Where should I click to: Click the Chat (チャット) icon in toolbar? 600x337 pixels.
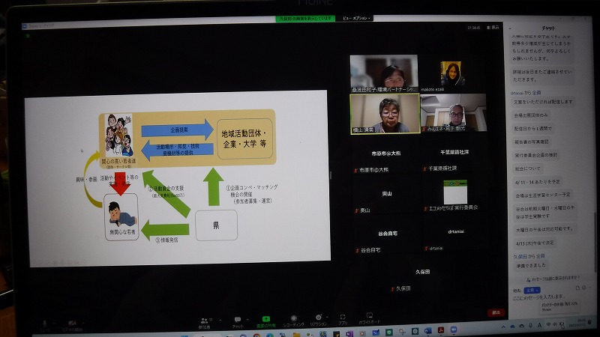point(238,320)
